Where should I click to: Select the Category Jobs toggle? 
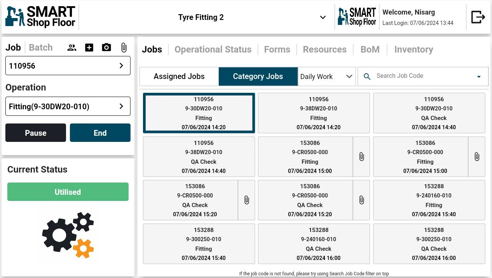[x=258, y=77]
